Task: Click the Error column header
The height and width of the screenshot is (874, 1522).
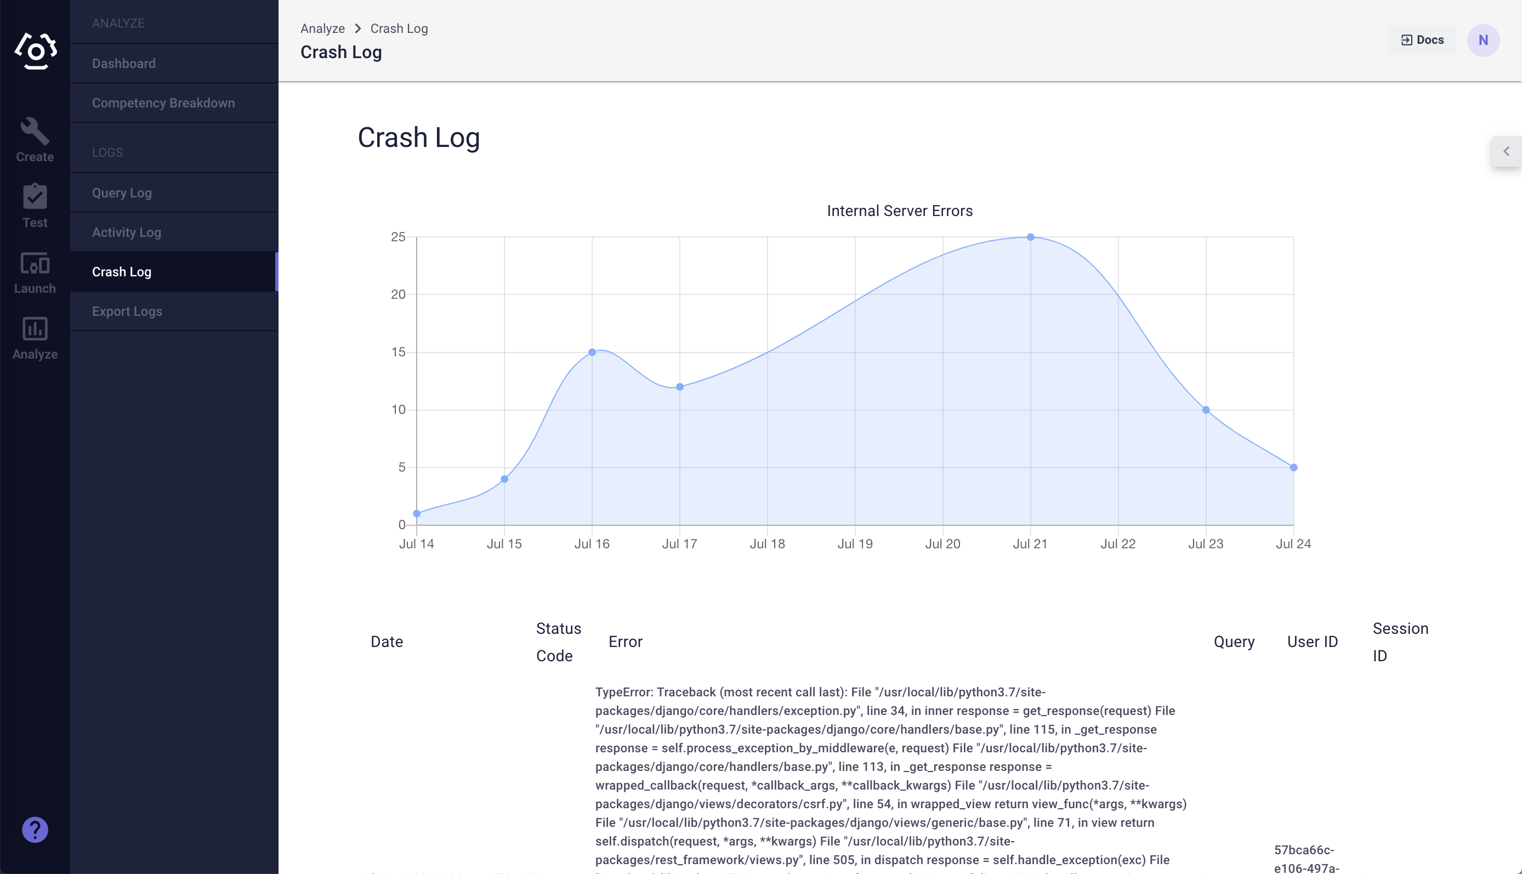Action: tap(626, 642)
